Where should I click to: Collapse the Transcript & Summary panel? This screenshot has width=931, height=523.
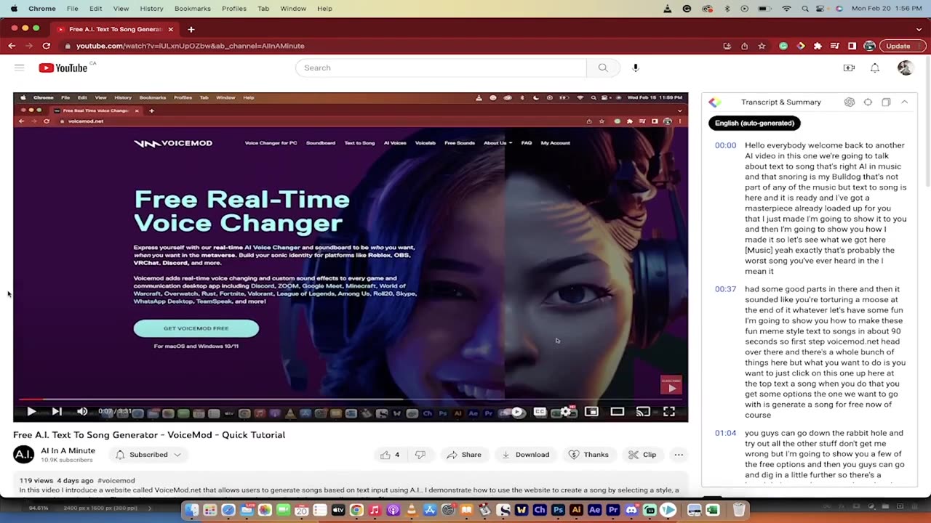tap(904, 102)
